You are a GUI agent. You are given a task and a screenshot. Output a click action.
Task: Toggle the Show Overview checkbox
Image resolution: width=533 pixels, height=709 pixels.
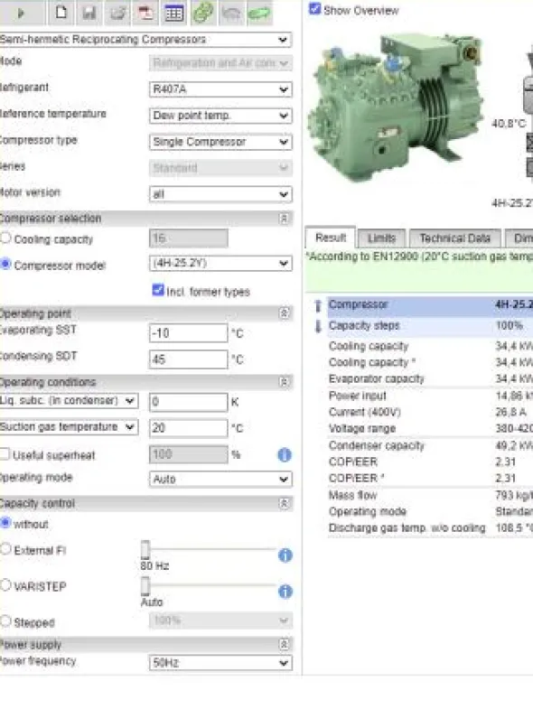[314, 9]
